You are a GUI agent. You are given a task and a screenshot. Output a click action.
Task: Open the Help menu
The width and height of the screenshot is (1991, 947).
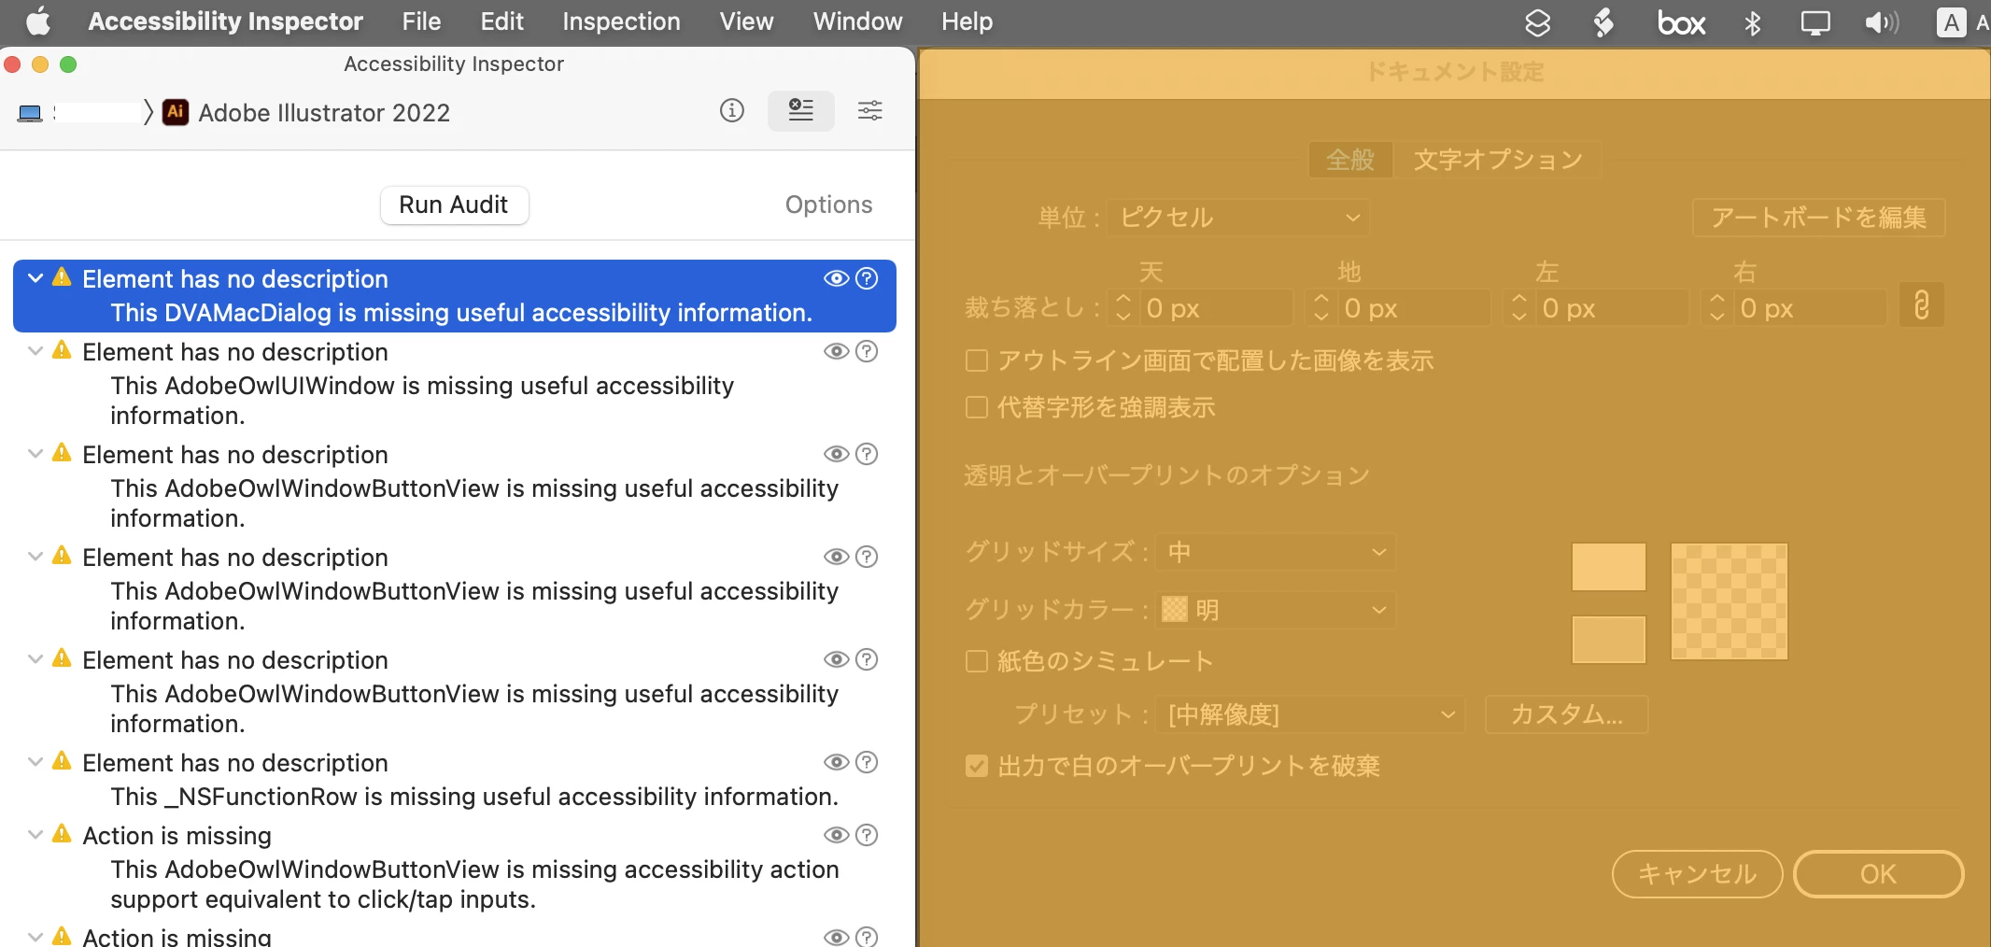coord(967,21)
